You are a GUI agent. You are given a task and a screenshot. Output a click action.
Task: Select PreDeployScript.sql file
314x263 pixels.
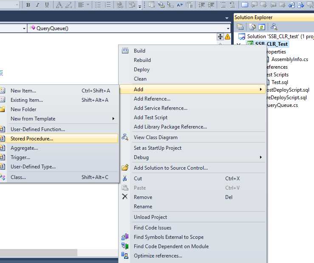pos(287,97)
